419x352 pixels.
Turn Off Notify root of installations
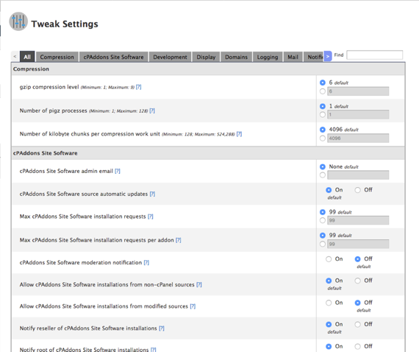[x=357, y=346]
